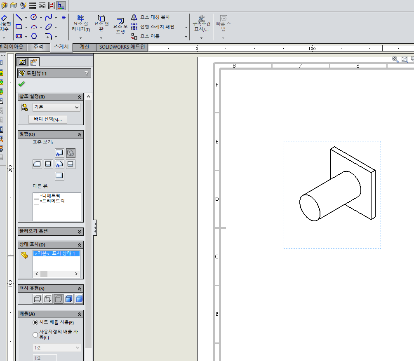The height and width of the screenshot is (361, 414).
Task: Switch to the SOLIDWORKS 애드인 tab
Action: coord(122,47)
